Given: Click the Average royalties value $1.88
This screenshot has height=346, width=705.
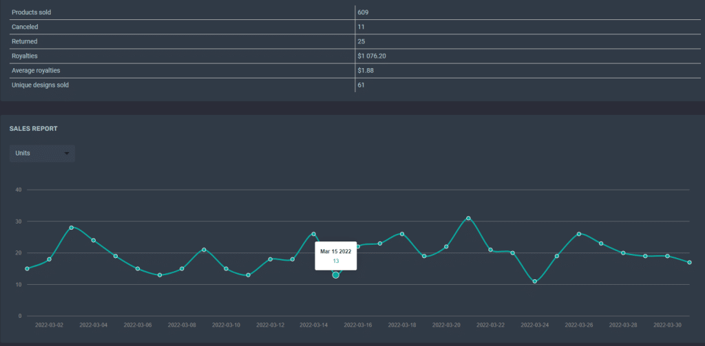Looking at the screenshot, I should (x=366, y=71).
